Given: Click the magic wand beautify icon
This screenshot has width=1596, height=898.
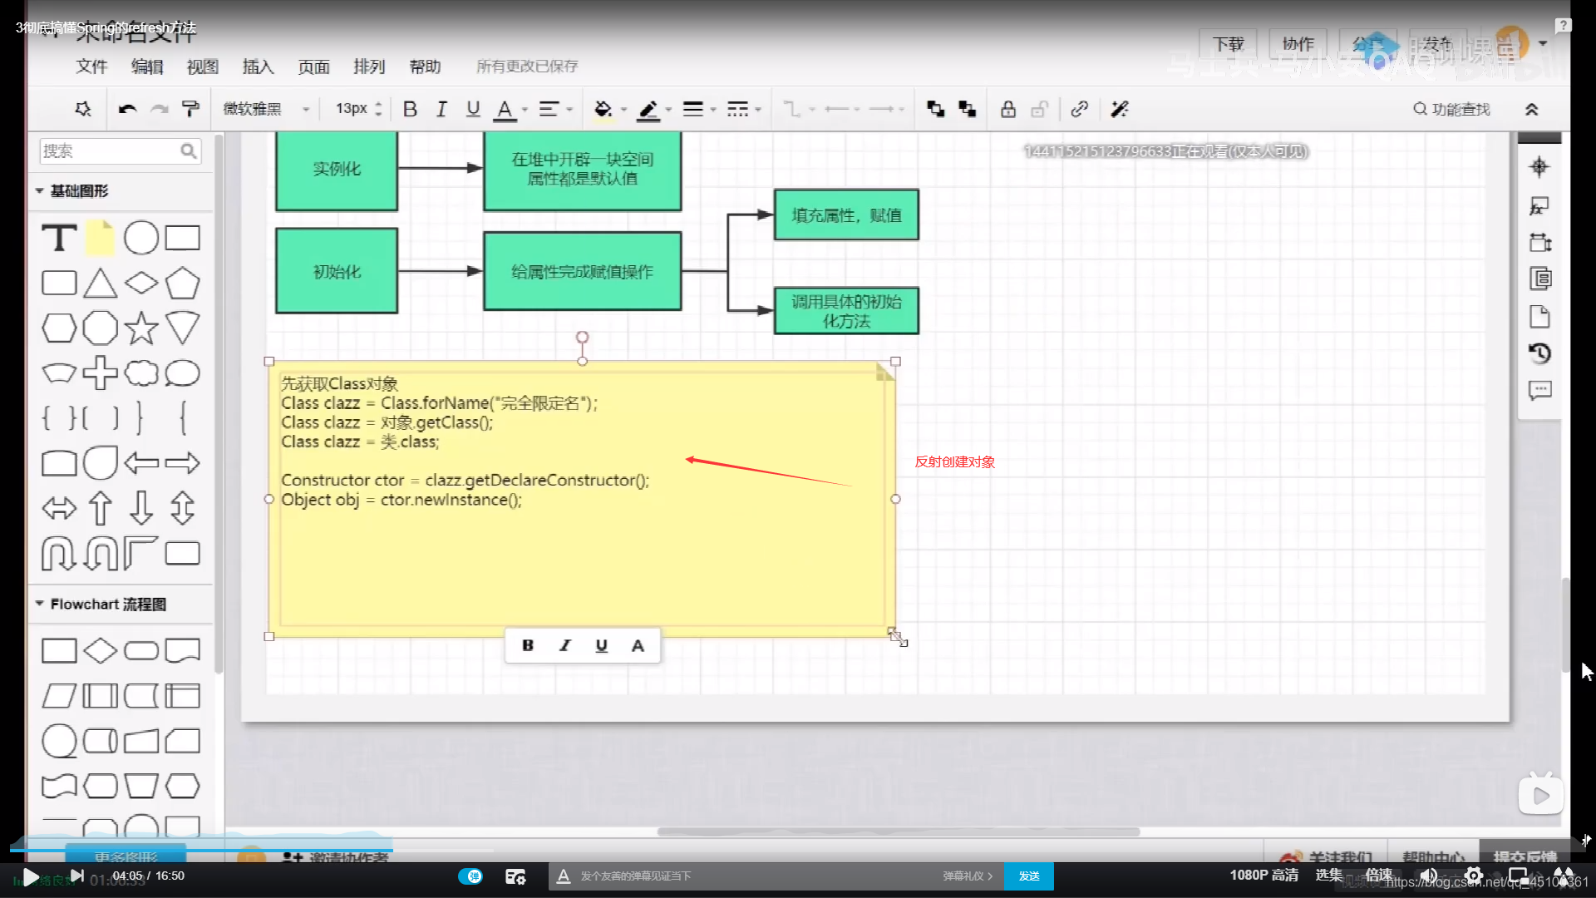Looking at the screenshot, I should pos(1120,109).
